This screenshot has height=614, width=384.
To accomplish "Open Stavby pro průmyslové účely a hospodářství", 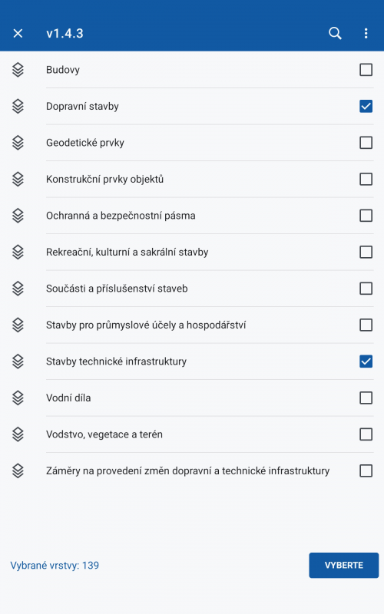I will (x=146, y=325).
